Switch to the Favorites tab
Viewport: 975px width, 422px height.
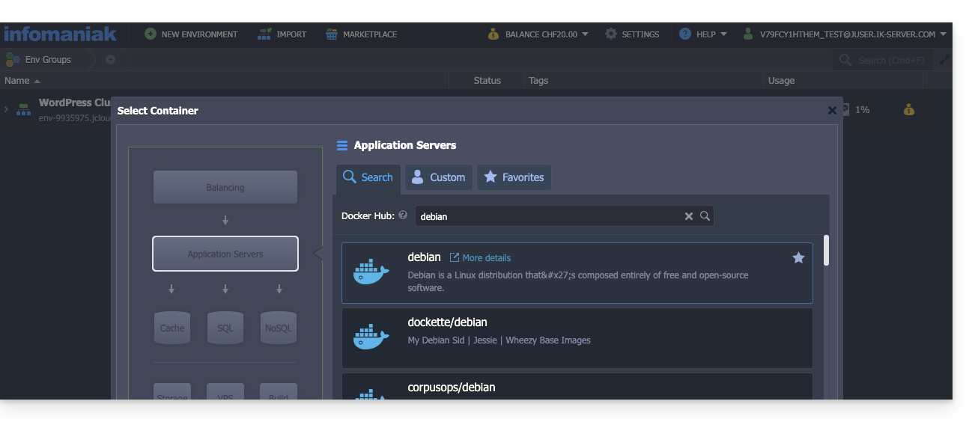point(514,177)
